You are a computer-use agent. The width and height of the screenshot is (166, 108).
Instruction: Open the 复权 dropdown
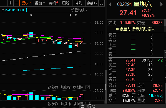[26, 3]
